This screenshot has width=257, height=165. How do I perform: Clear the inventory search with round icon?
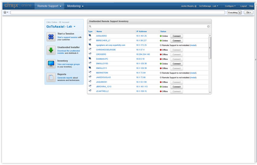pos(208,27)
